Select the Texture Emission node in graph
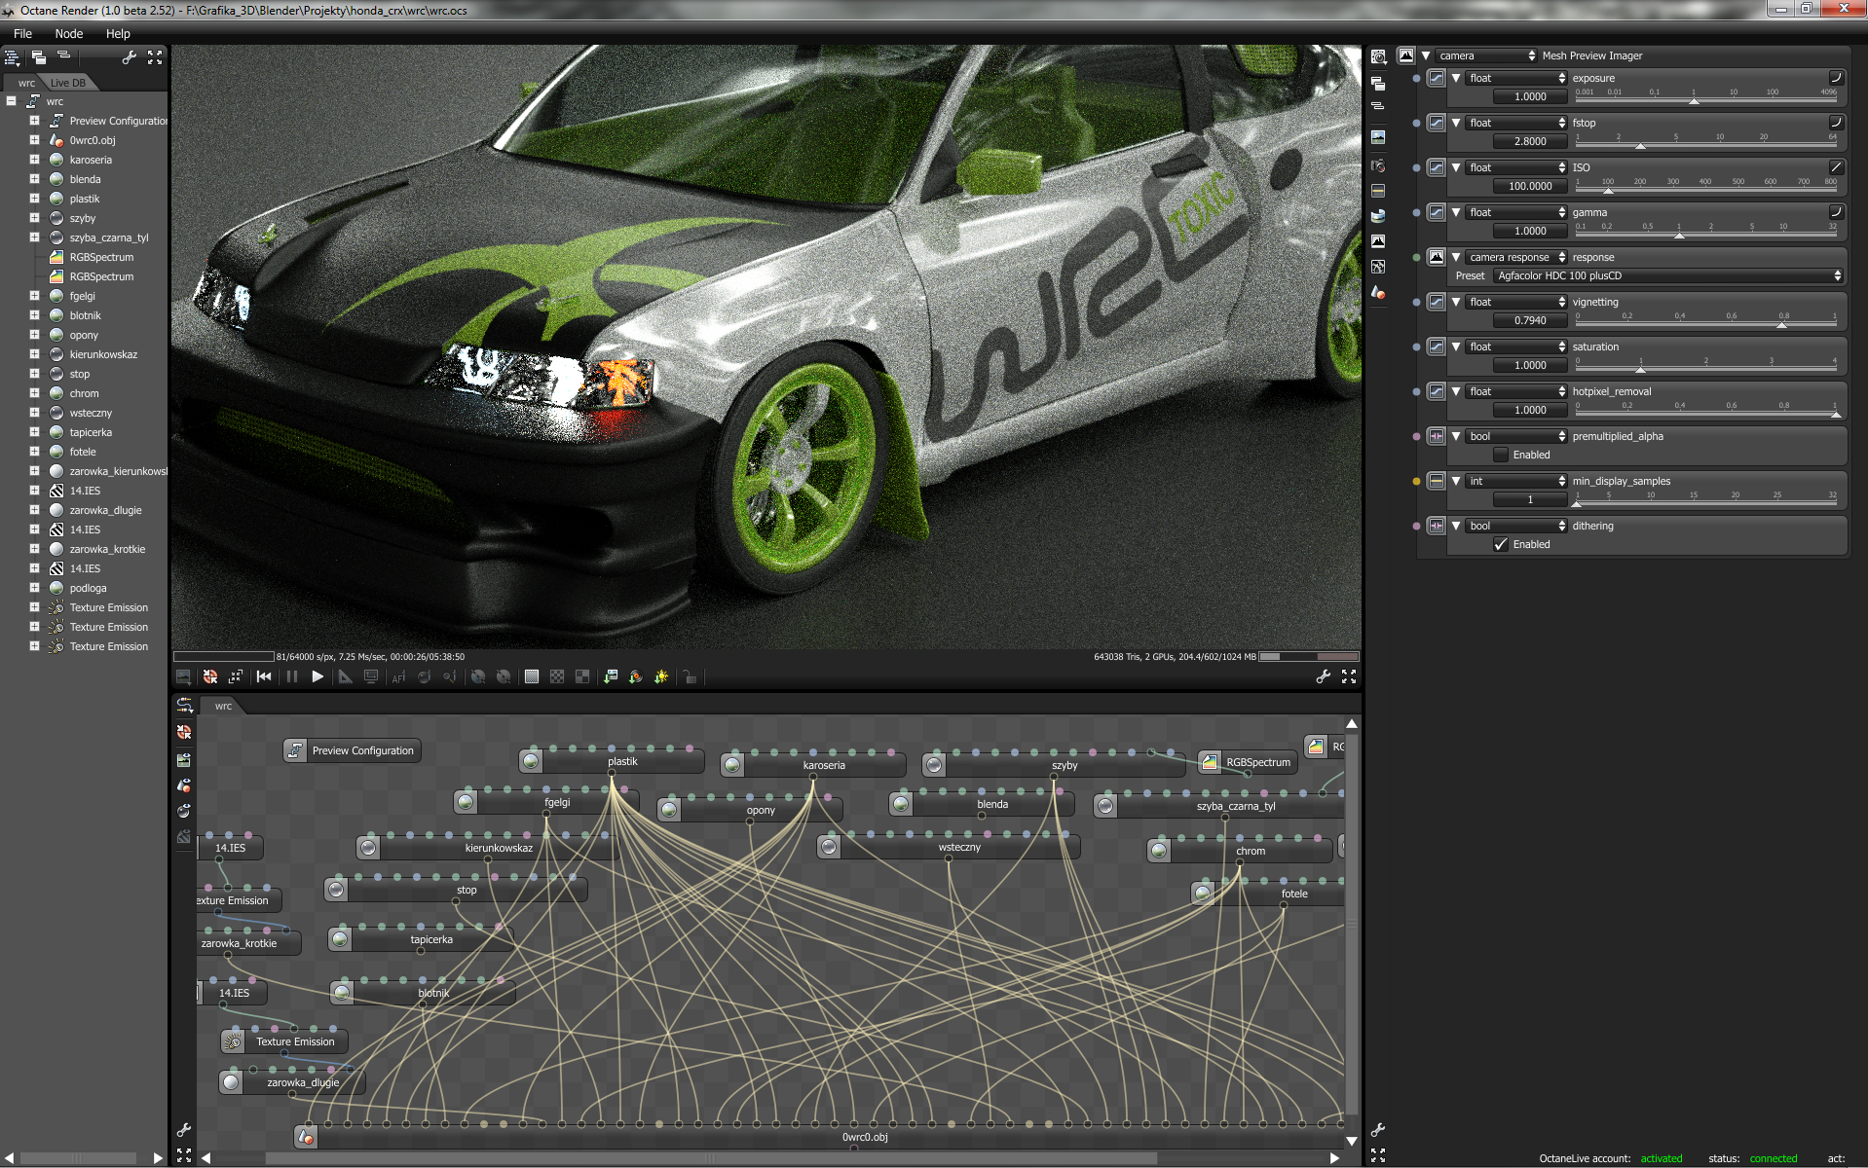This screenshot has width=1868, height=1168. tap(284, 1041)
